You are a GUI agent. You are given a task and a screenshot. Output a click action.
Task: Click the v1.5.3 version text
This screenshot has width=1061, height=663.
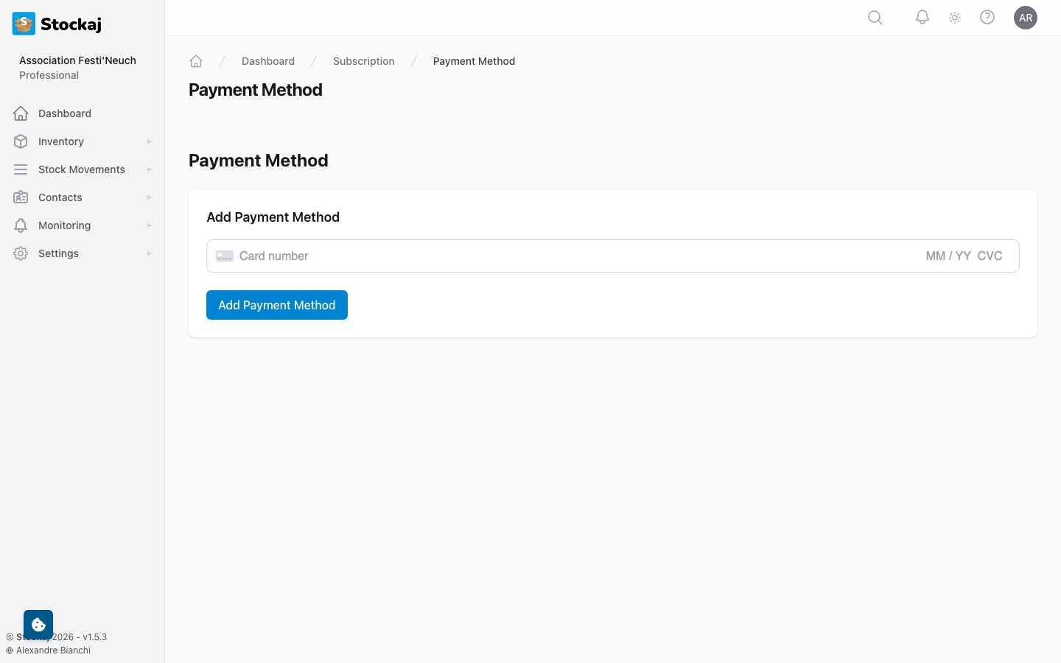point(95,637)
